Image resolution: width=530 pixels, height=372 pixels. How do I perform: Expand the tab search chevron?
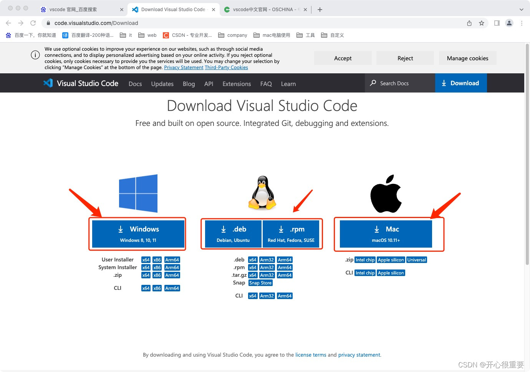click(521, 10)
